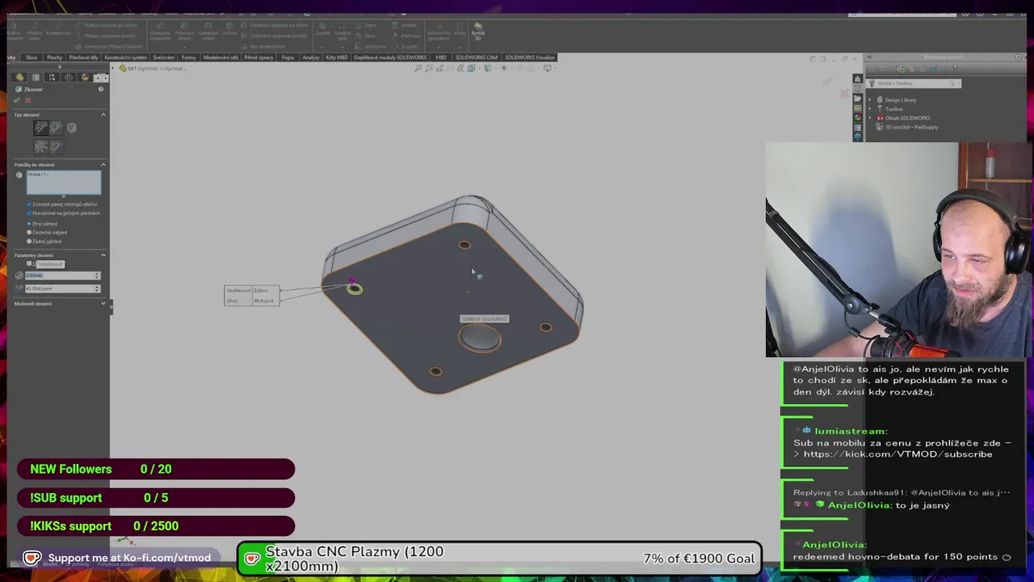Image resolution: width=1034 pixels, height=582 pixels.
Task: Switch to DimXpertManager crosshair tab
Action: [68, 78]
